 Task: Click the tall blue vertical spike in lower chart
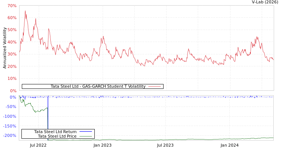[x=48, y=116]
